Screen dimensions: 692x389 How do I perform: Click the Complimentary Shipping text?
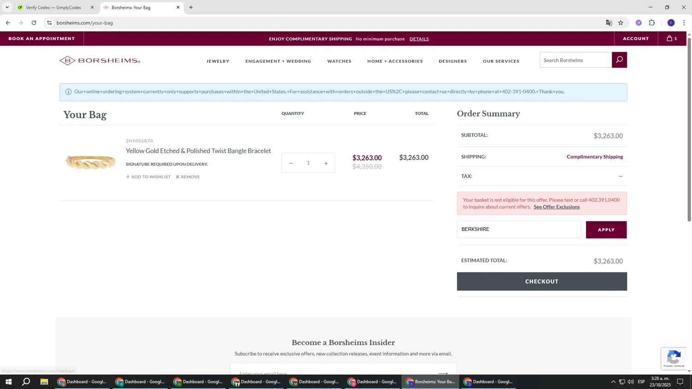tap(595, 157)
